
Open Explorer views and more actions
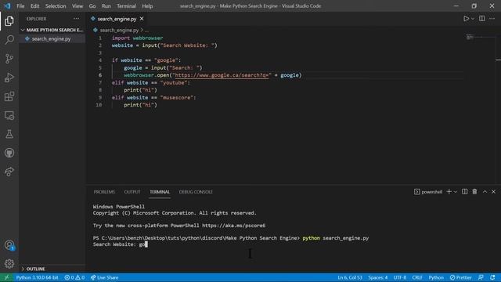pyautogui.click(x=77, y=19)
